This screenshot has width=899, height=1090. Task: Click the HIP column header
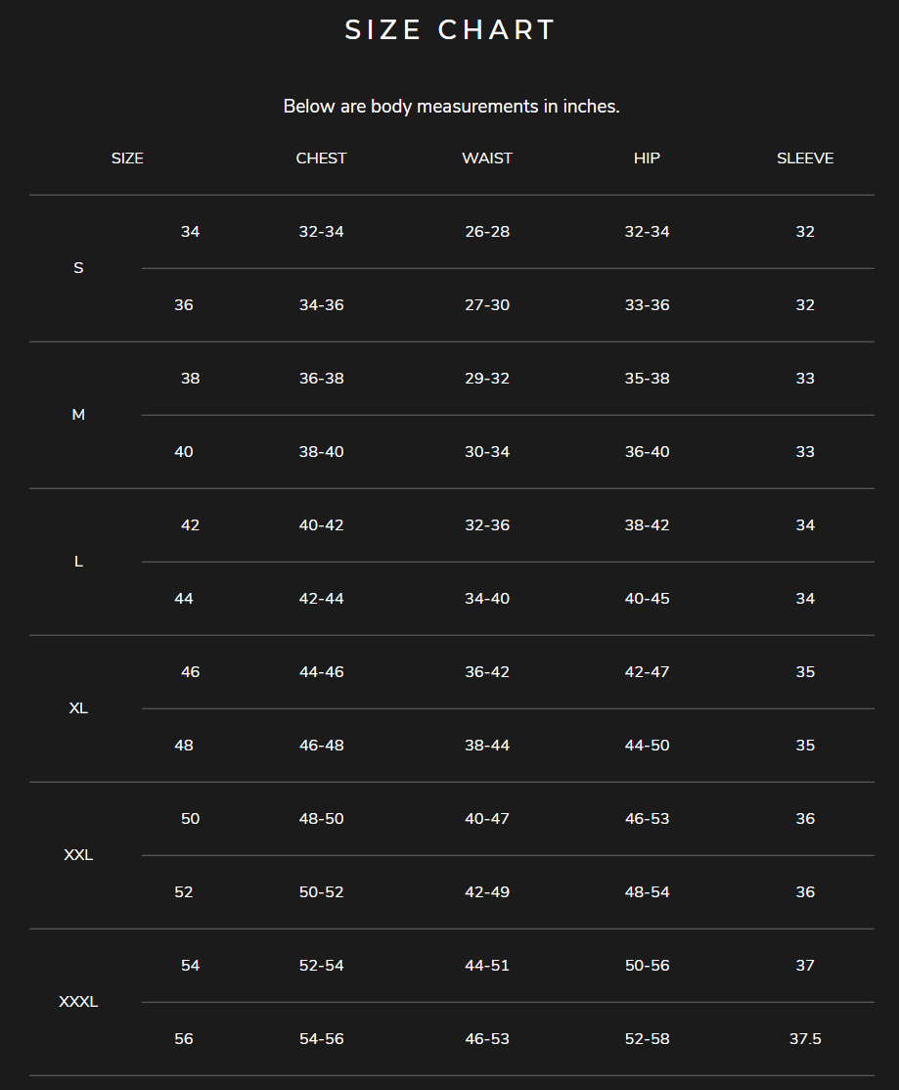(647, 159)
